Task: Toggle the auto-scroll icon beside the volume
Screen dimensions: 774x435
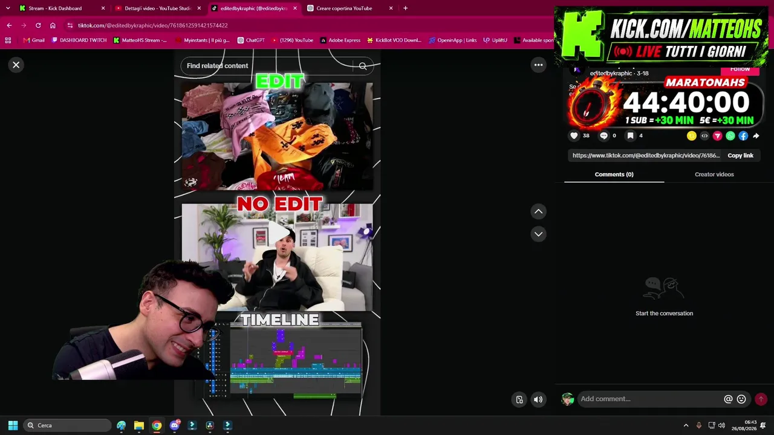Action: pyautogui.click(x=519, y=399)
